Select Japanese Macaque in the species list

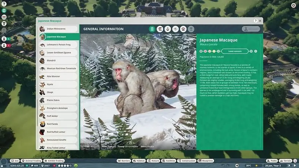[59, 36]
